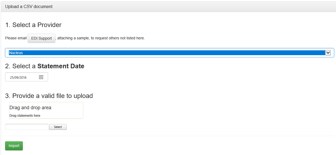
Task: Click the Select file button
Action: [x=58, y=127]
